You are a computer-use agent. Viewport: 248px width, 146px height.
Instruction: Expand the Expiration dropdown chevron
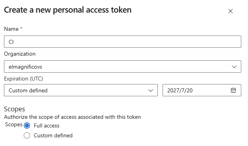click(151, 90)
